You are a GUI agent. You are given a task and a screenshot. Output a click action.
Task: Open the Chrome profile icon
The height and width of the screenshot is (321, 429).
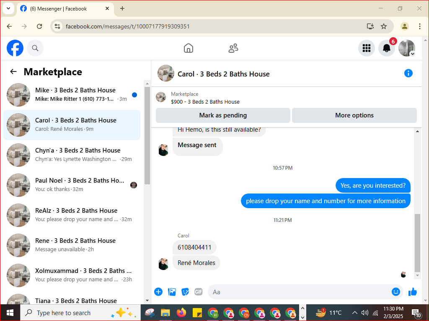point(404,26)
